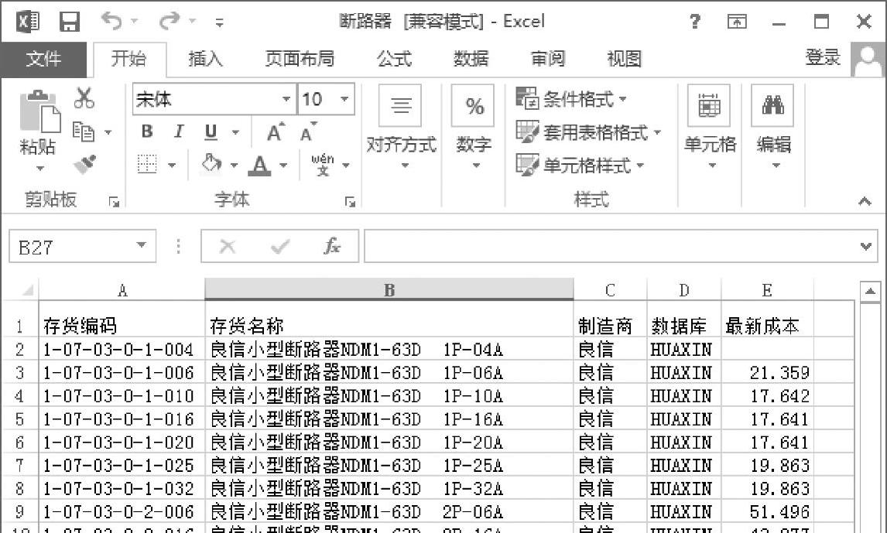Click Decrease Font Size icon

[x=308, y=132]
